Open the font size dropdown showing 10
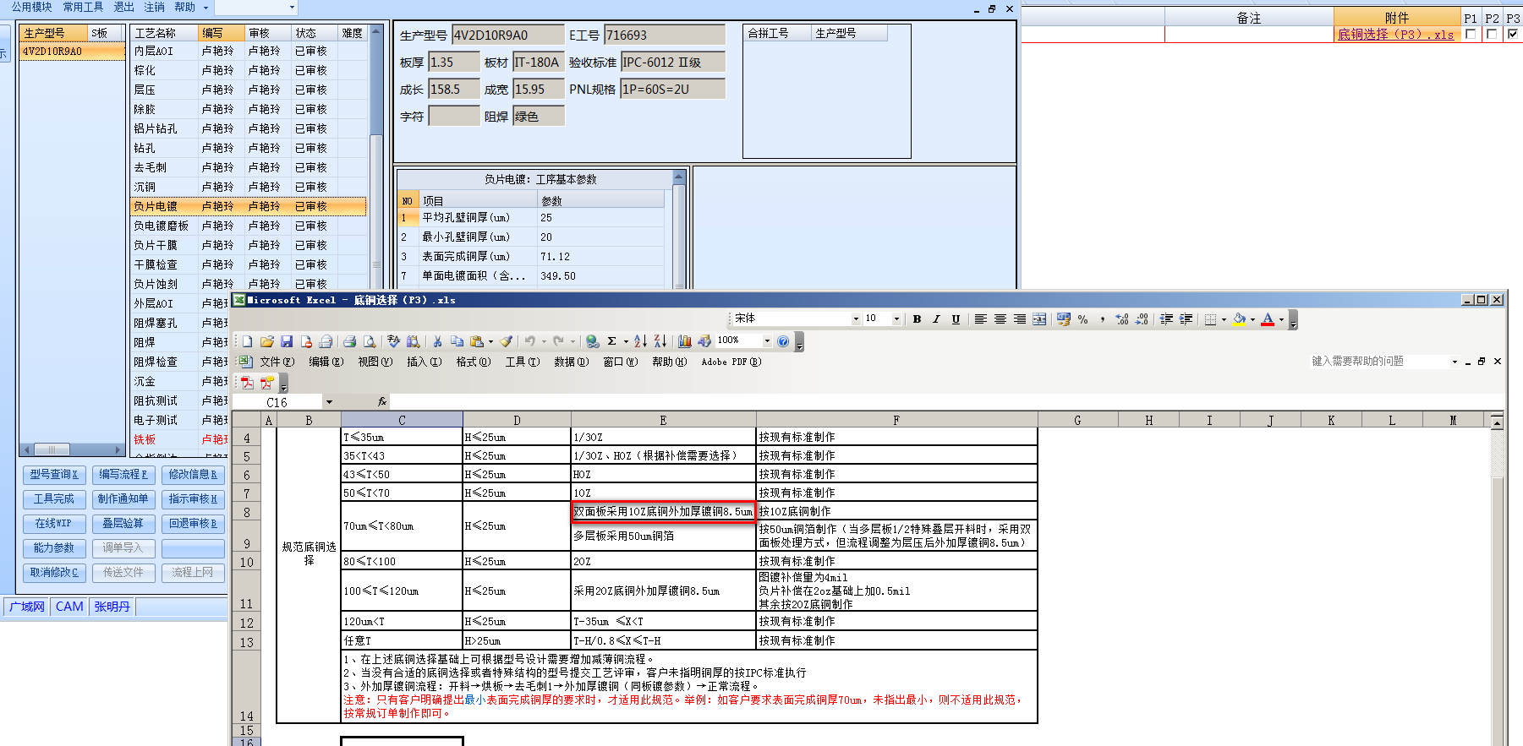Viewport: 1523px width, 746px height. click(896, 319)
